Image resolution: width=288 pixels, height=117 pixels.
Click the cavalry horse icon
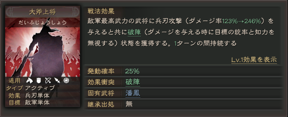coord(30,81)
